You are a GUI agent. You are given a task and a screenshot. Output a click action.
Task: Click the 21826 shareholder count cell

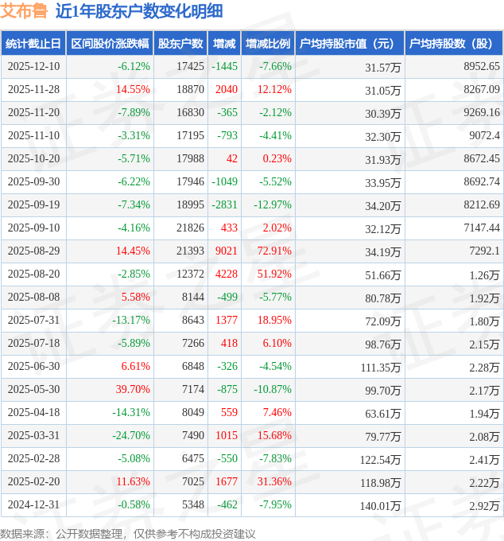[190, 228]
